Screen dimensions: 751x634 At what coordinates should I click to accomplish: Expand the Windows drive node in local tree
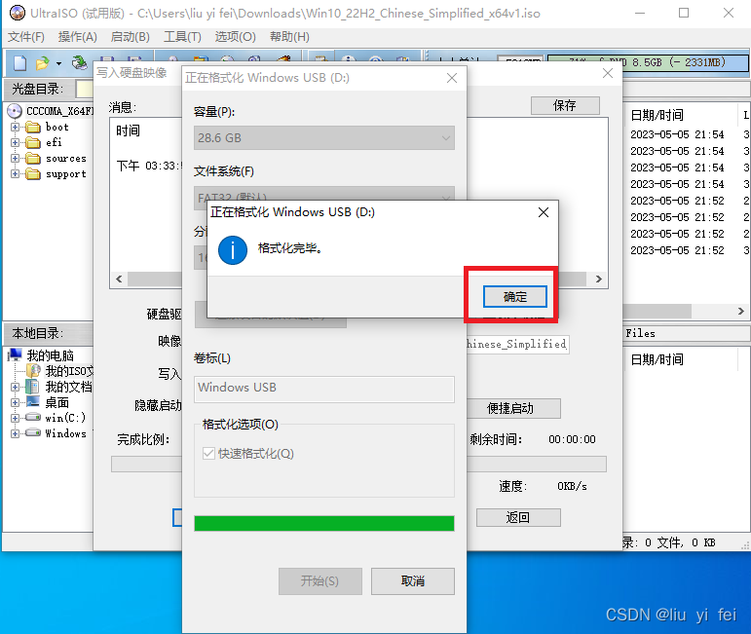(x=15, y=433)
